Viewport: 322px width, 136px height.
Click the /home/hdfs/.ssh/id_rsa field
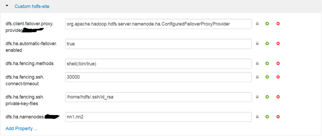point(158,97)
